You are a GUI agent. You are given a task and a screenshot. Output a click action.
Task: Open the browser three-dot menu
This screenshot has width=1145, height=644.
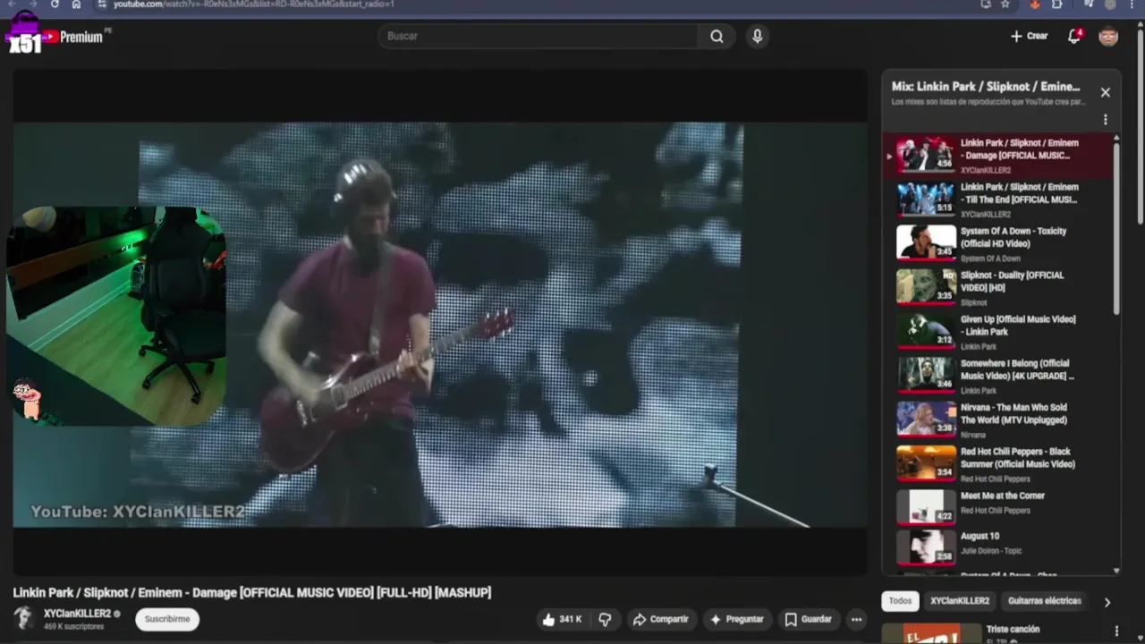(1133, 4)
